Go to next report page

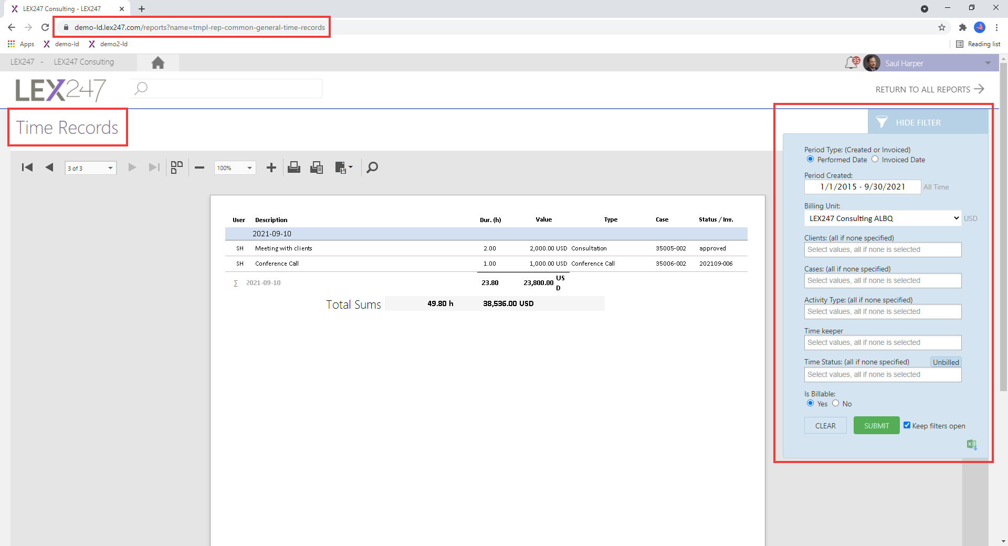click(132, 167)
